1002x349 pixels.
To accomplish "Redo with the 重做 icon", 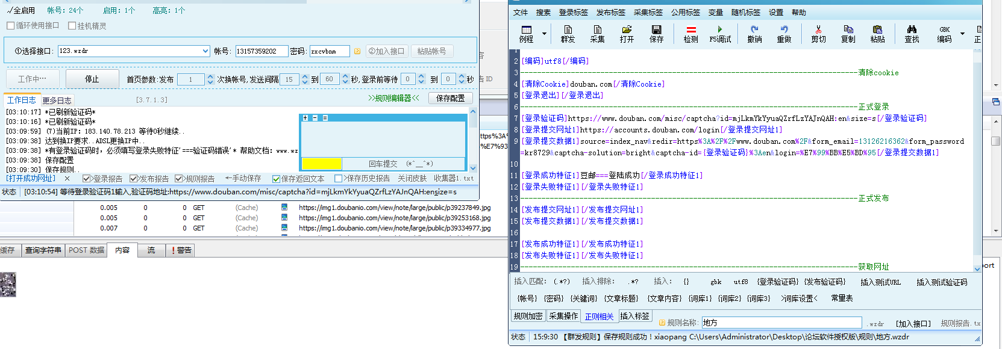I will coord(784,34).
